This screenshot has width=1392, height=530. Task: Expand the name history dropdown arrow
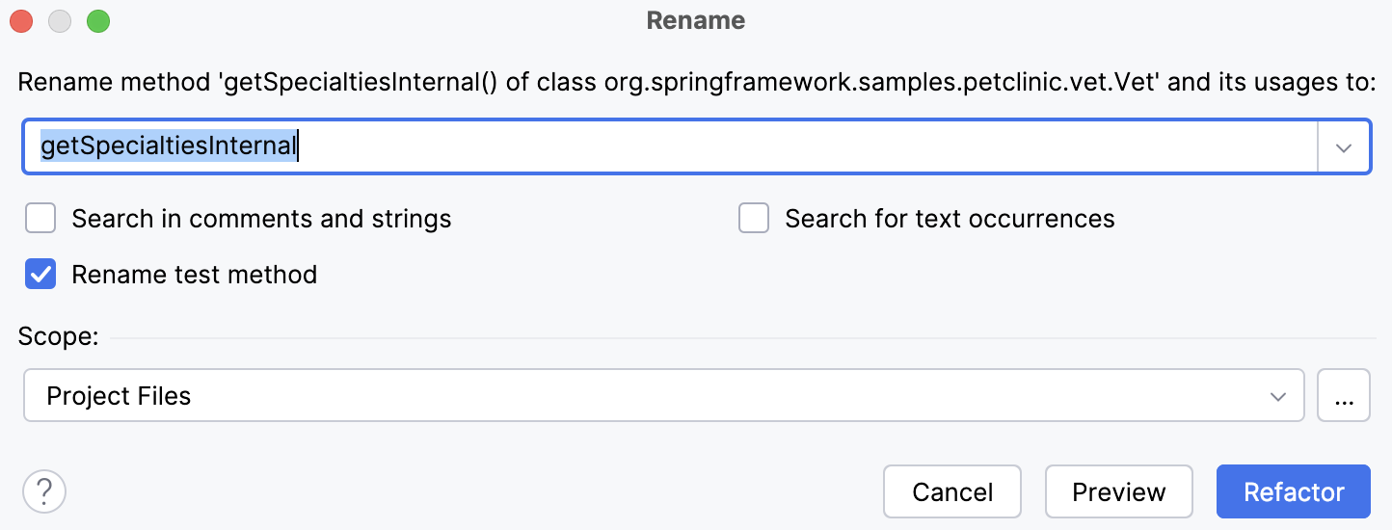(1344, 147)
